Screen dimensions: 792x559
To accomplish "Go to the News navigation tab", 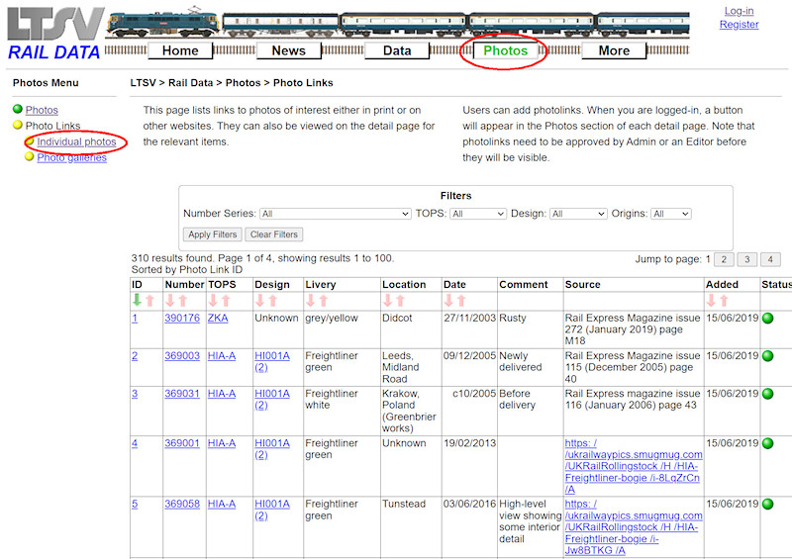I will pyautogui.click(x=288, y=50).
